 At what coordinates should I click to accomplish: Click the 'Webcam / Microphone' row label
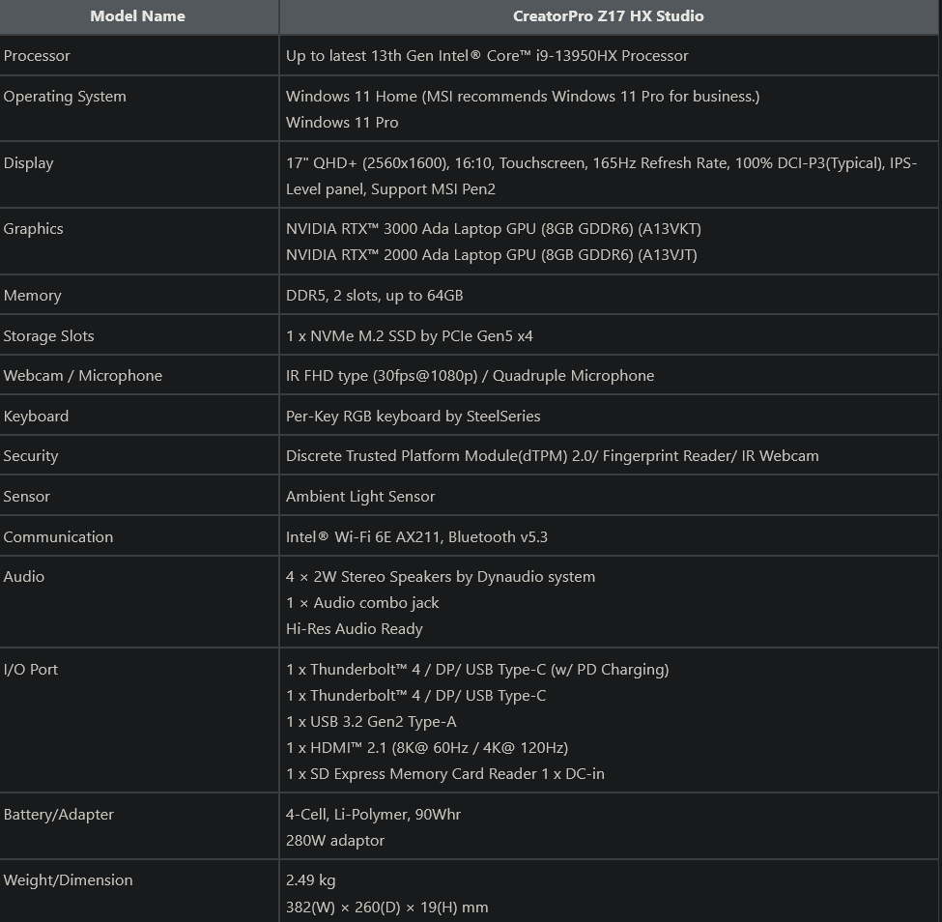83,376
